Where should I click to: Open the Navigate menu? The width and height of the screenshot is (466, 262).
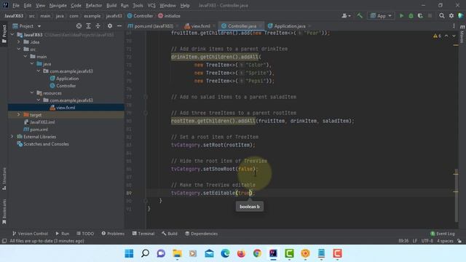pos(58,5)
